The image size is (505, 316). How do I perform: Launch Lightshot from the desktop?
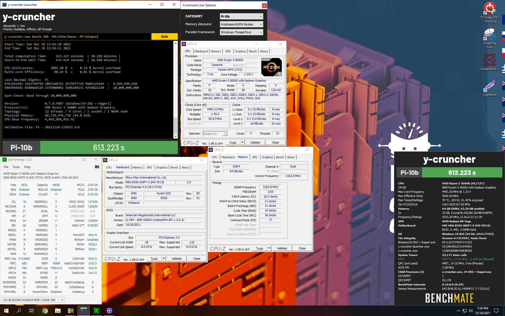click(489, 88)
